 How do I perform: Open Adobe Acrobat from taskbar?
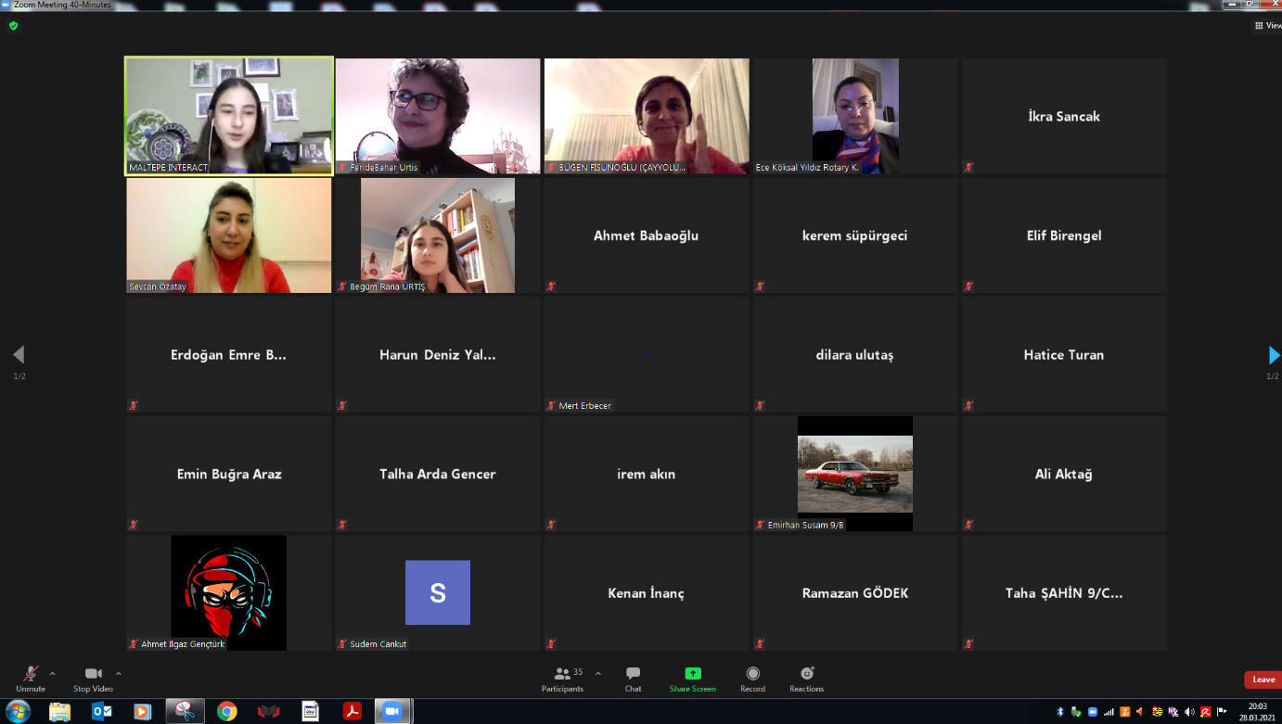point(353,711)
